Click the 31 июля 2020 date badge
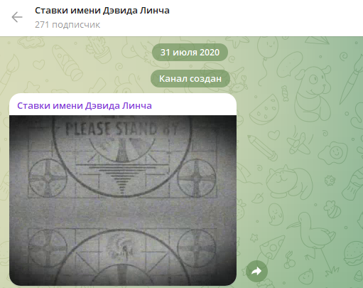Viewport: 363px width, 288px height. (x=190, y=53)
